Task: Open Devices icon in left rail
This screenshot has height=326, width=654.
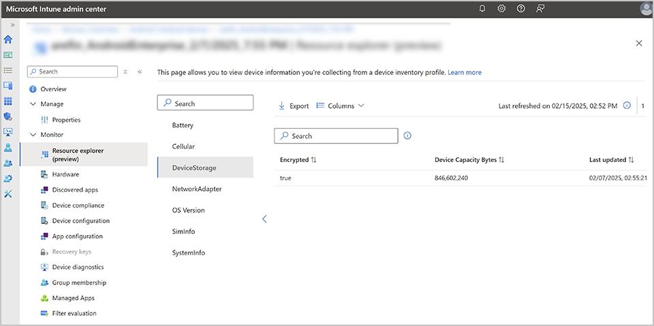Action: pos(8,86)
